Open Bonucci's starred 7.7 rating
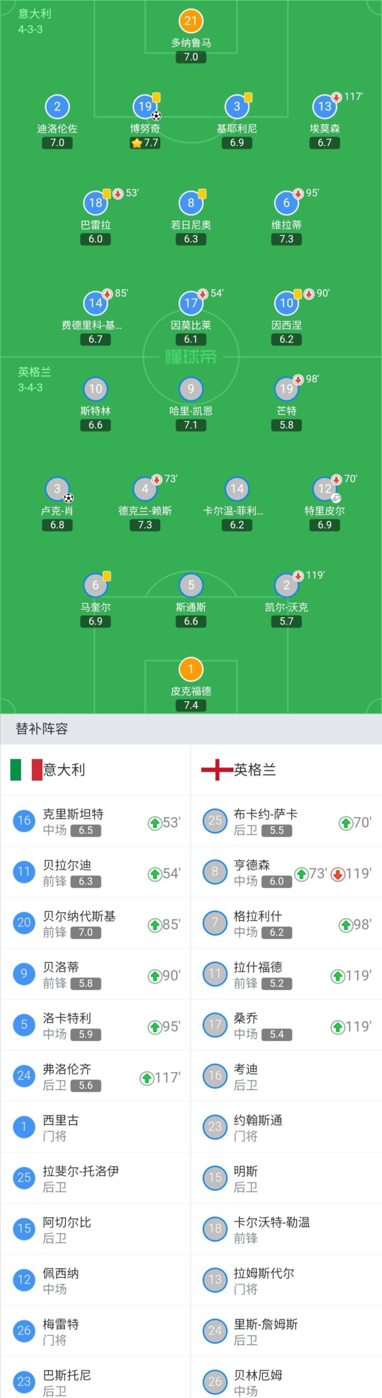 coord(145,143)
